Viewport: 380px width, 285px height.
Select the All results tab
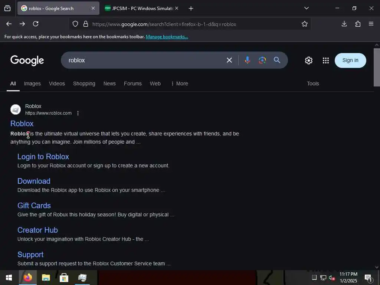click(x=13, y=83)
